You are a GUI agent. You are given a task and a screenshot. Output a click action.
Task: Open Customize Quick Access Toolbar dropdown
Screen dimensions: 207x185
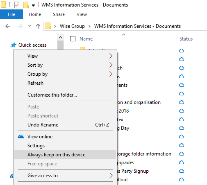[33, 5]
